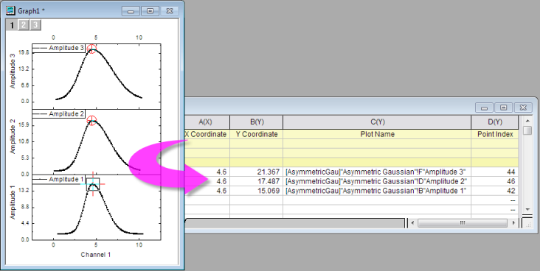Click scroll up arrow of worksheet

[527, 121]
